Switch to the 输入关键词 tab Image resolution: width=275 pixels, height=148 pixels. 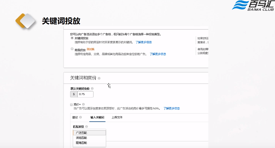click(97, 117)
